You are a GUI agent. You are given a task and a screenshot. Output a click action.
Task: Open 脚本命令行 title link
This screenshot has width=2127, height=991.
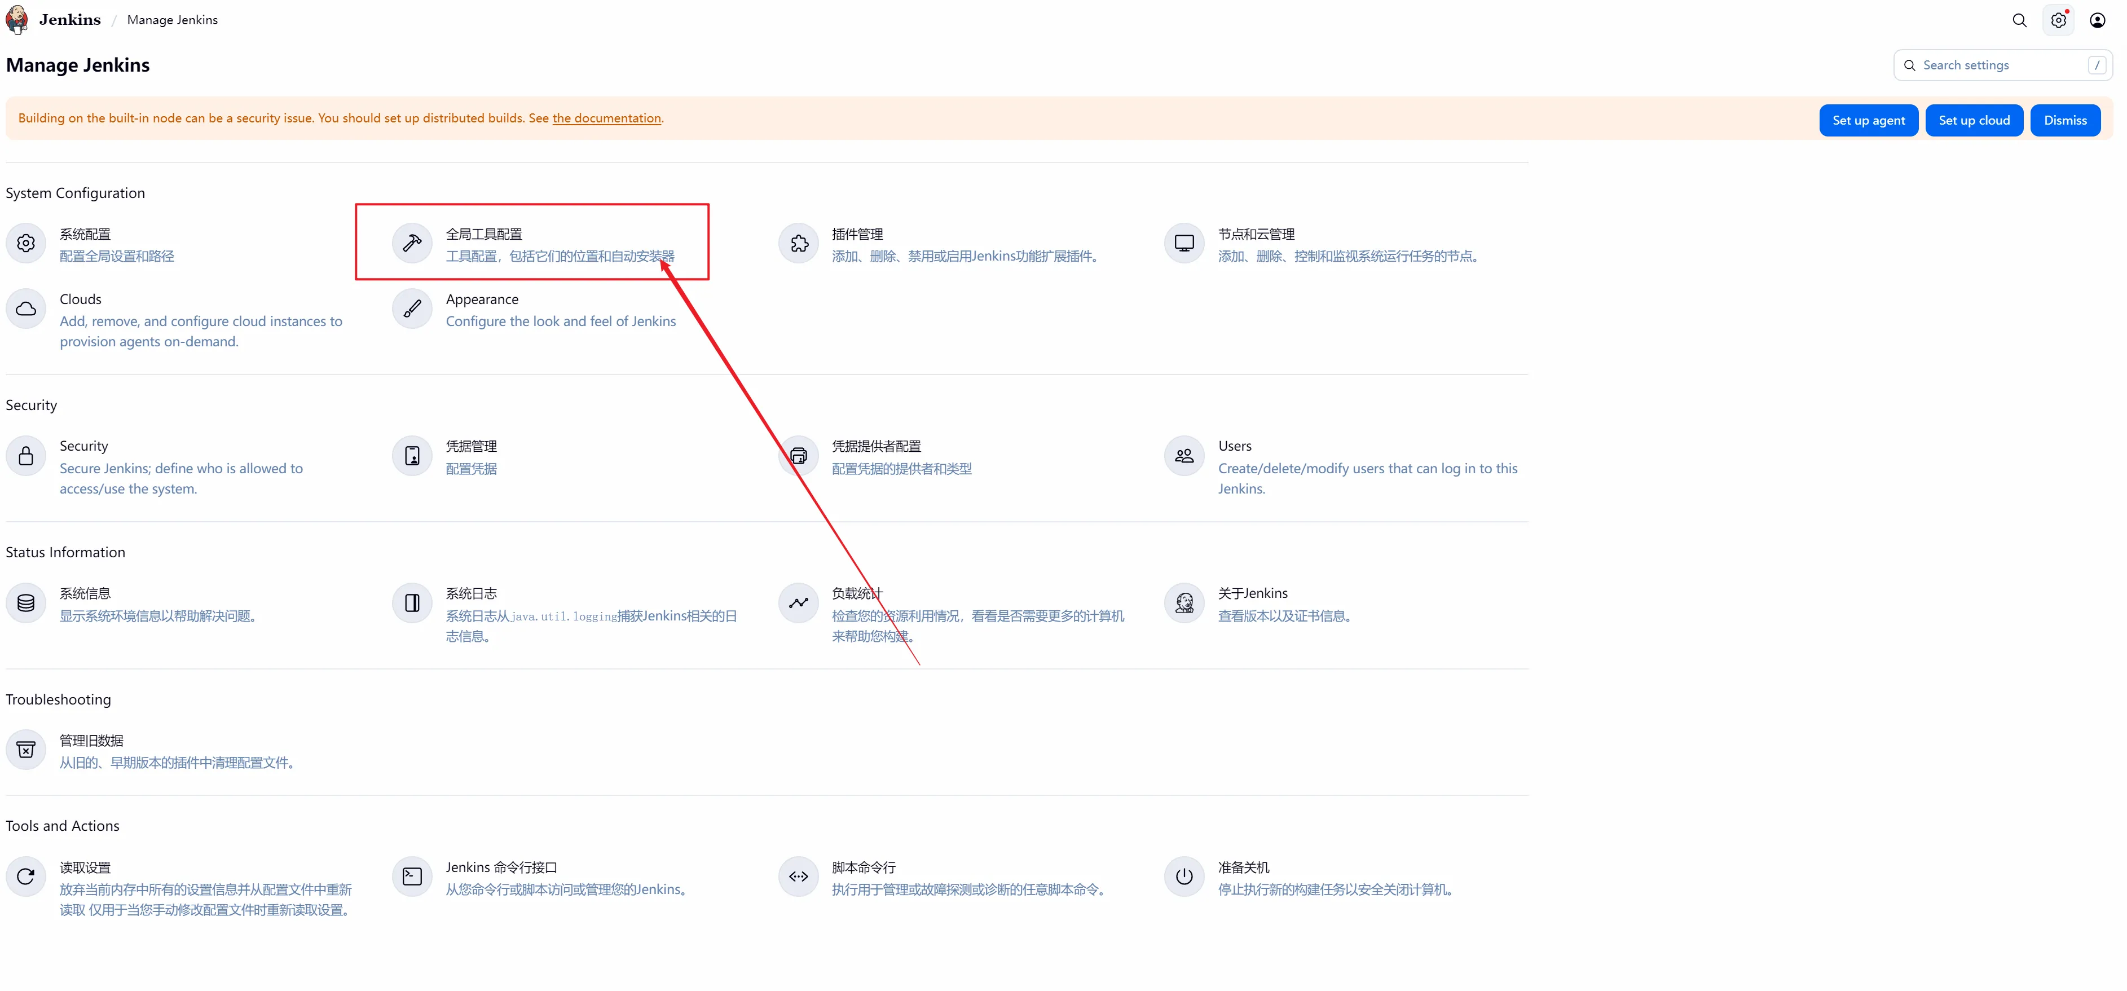[x=864, y=868]
